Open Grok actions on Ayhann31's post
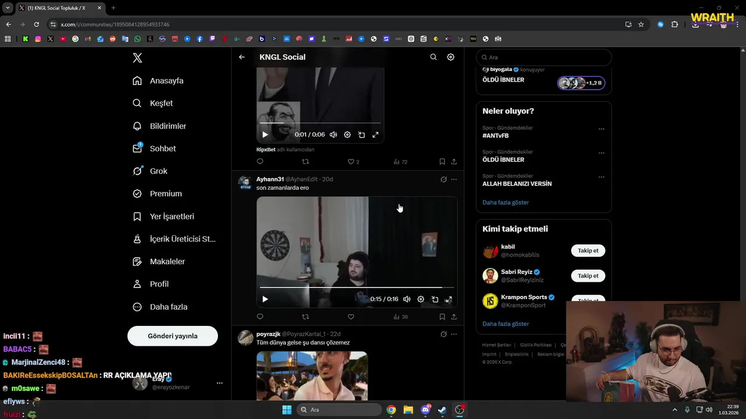This screenshot has height=419, width=746. click(x=444, y=179)
